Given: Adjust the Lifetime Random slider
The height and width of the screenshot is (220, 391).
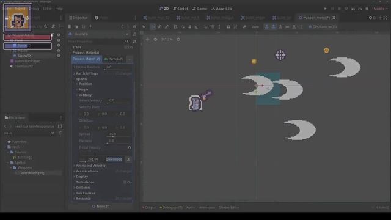Looking at the screenshot, I should click(118, 67).
